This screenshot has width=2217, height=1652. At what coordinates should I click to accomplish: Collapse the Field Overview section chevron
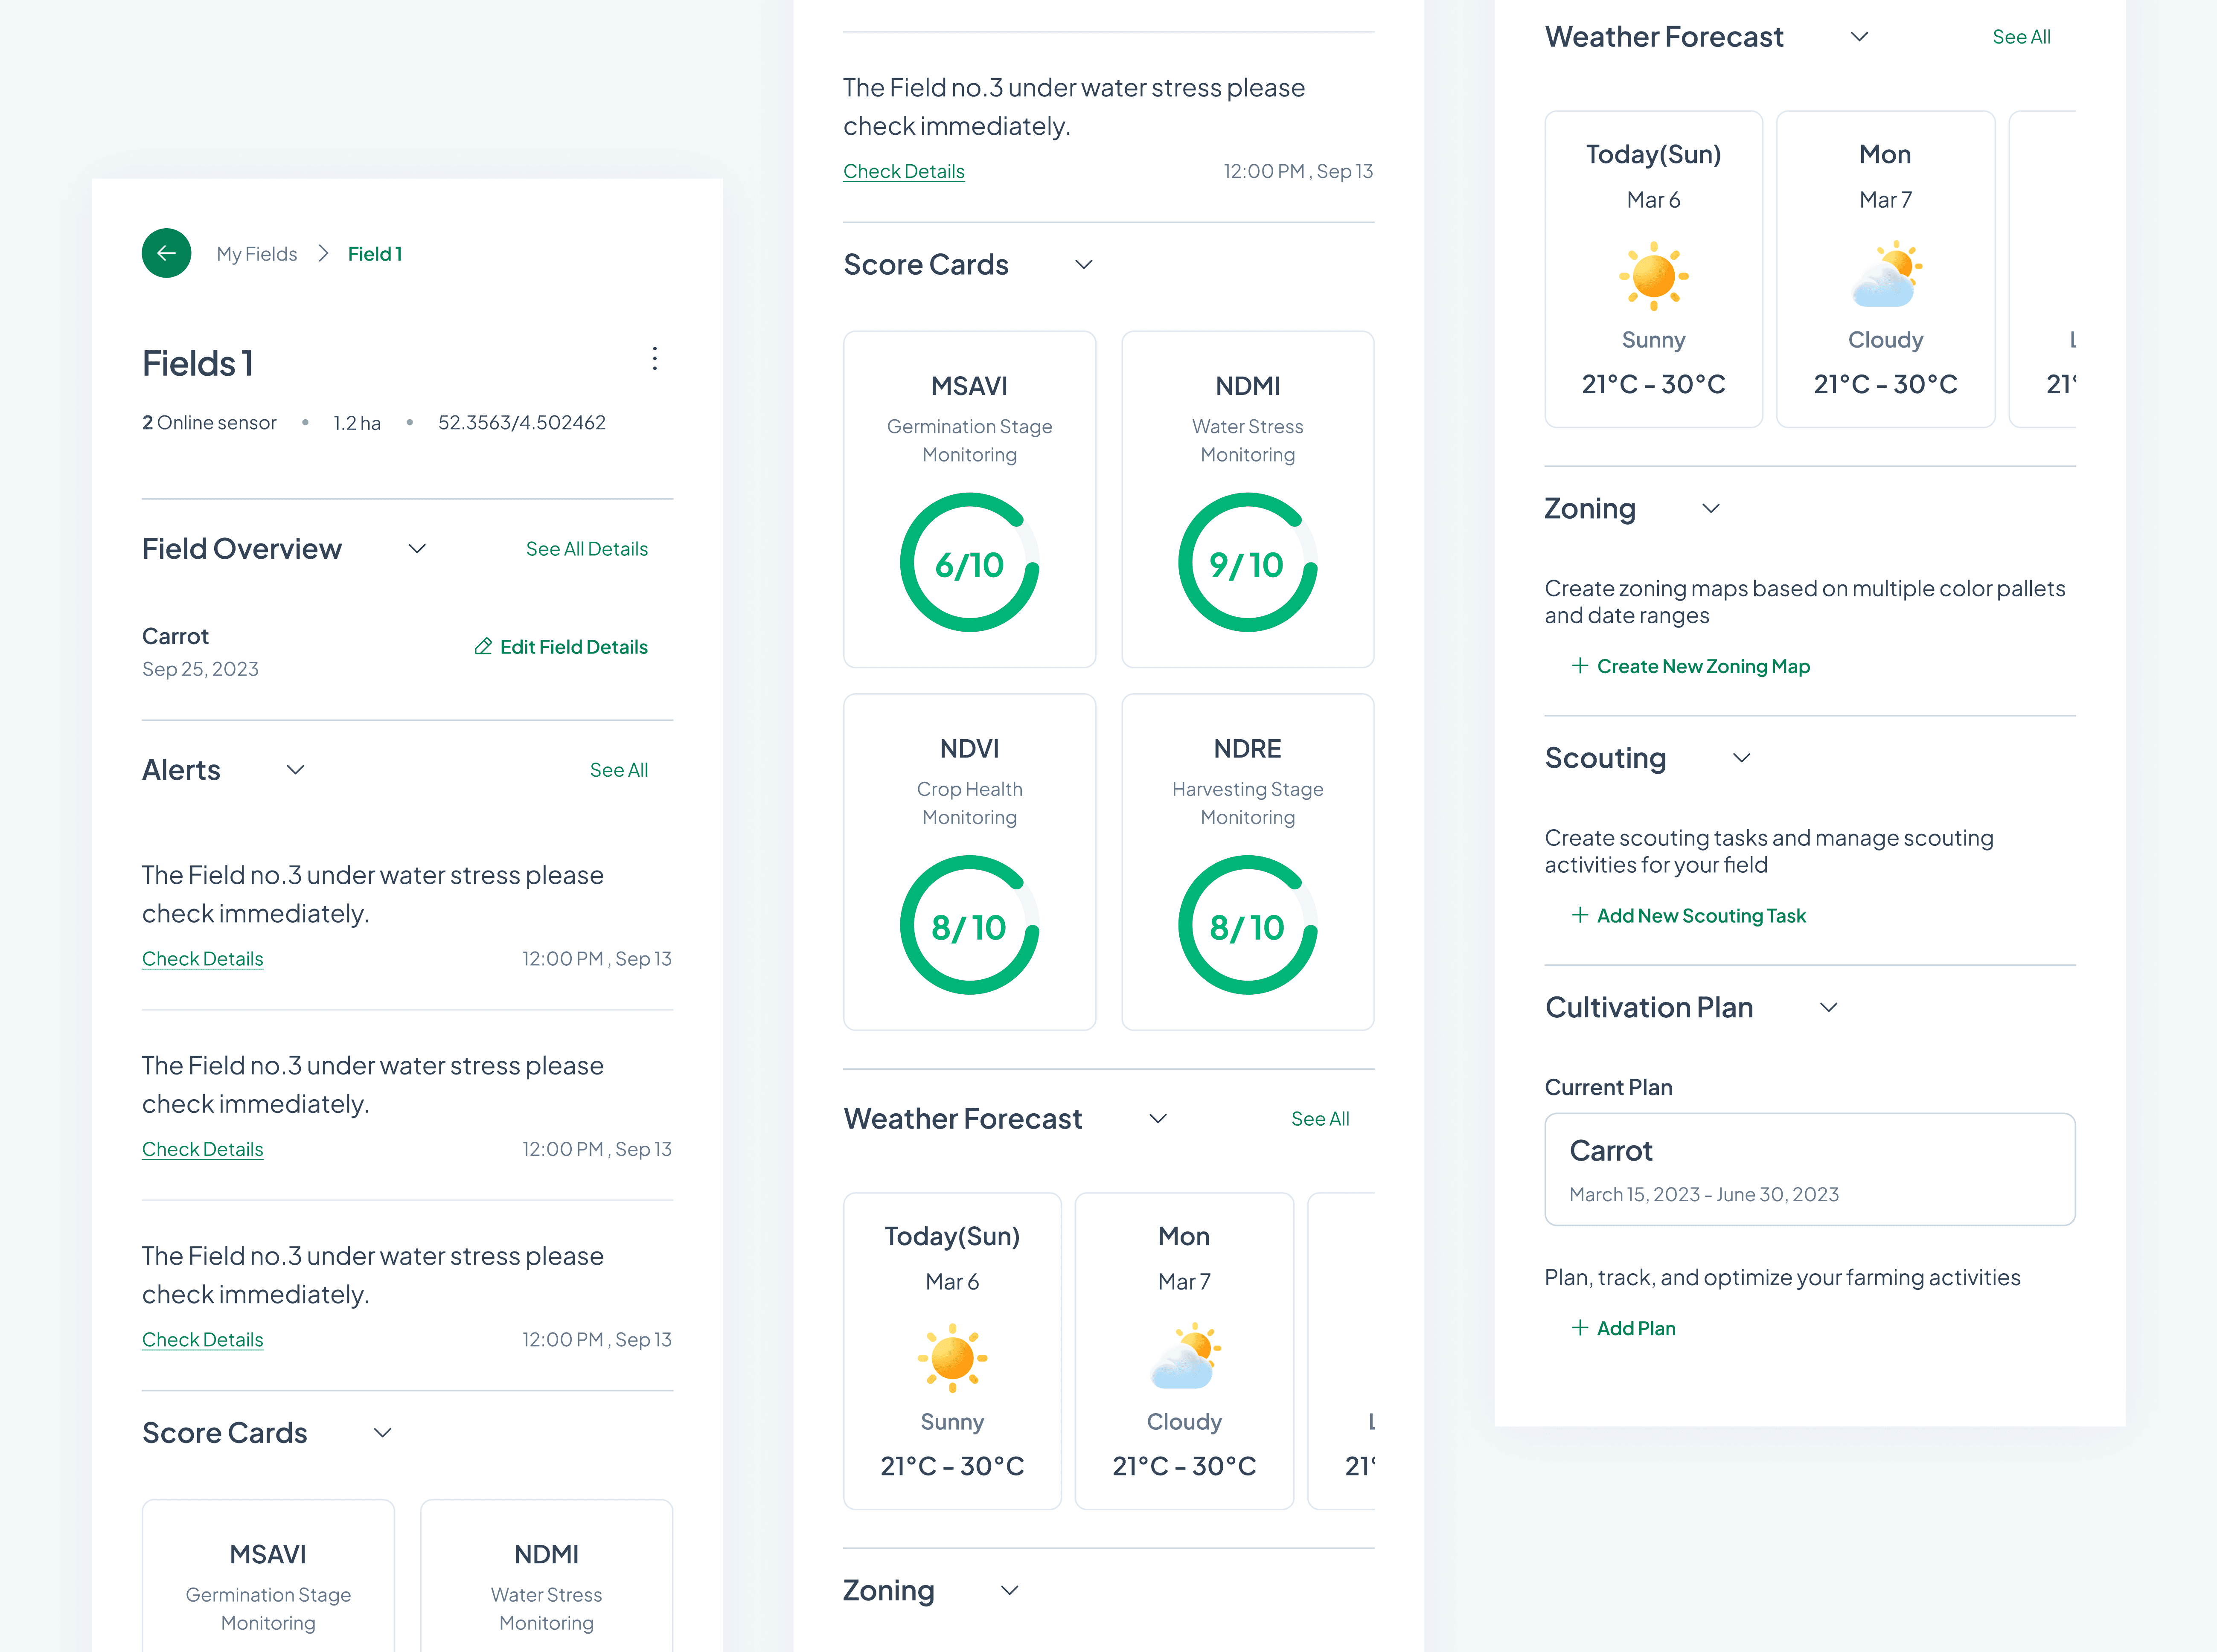click(417, 549)
